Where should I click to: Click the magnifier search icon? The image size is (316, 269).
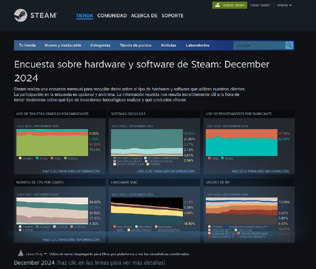289,45
